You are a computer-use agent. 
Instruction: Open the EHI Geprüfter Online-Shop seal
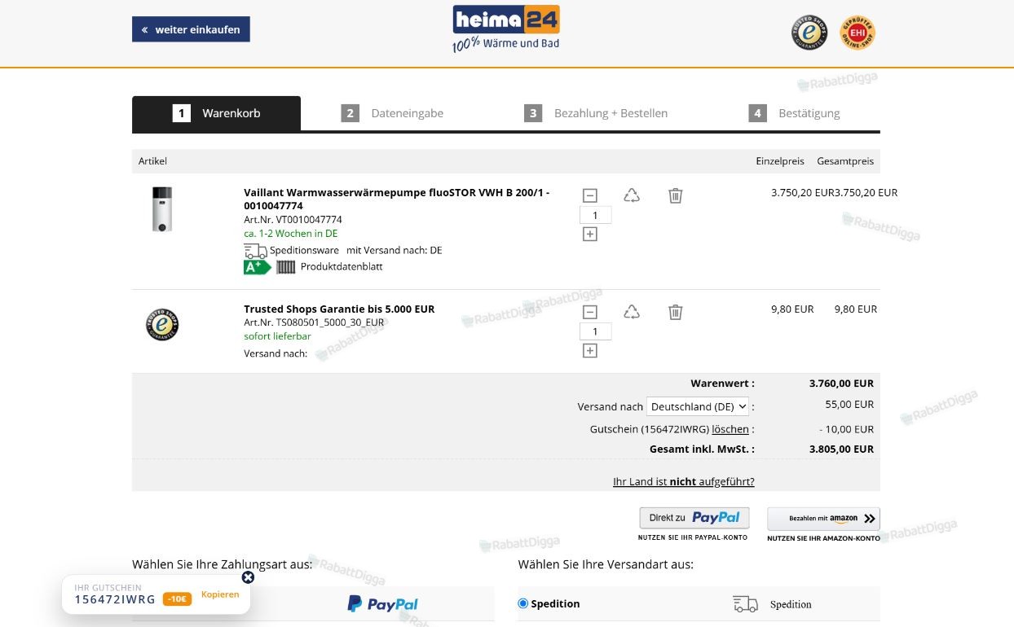point(857,33)
